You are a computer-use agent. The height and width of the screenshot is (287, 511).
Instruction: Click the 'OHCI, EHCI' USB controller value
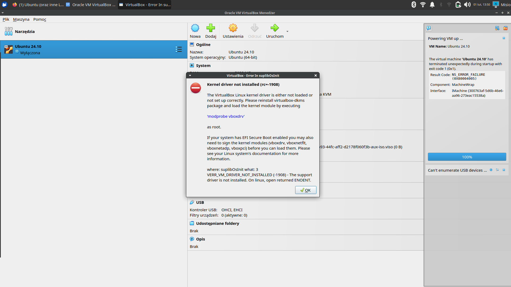pyautogui.click(x=232, y=210)
